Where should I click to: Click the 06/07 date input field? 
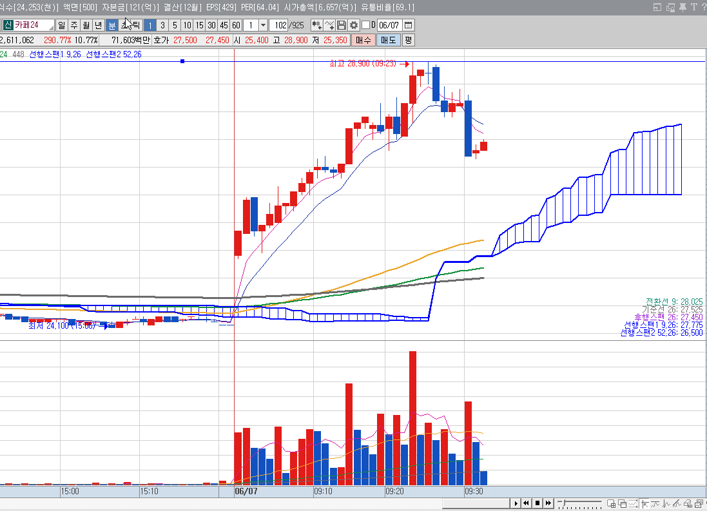pos(389,25)
